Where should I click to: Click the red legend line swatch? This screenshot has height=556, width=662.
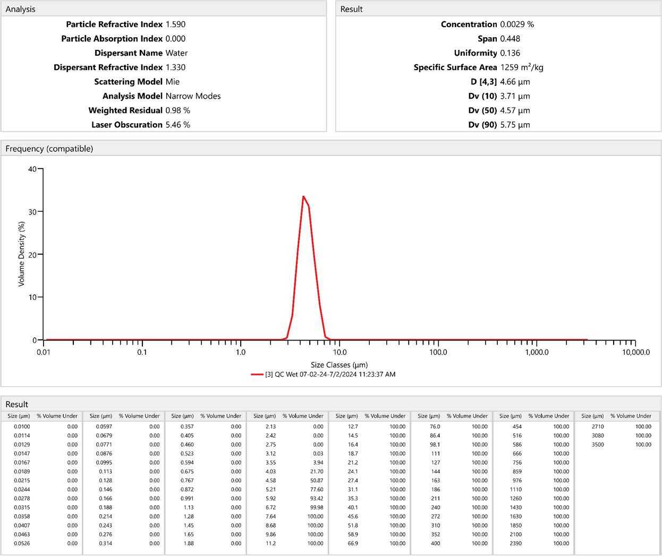(257, 375)
